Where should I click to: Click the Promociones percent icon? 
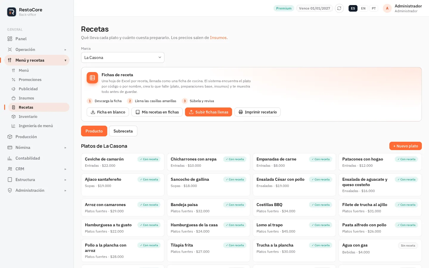[x=13, y=80]
